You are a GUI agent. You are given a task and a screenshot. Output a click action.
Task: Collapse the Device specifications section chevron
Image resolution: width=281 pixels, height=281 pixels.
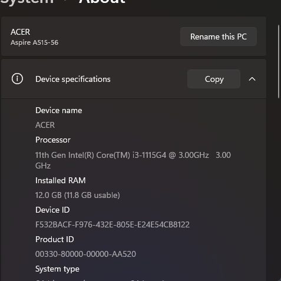tap(252, 79)
